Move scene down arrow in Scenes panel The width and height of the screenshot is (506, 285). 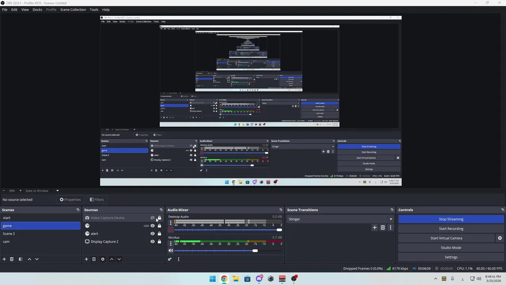37,259
